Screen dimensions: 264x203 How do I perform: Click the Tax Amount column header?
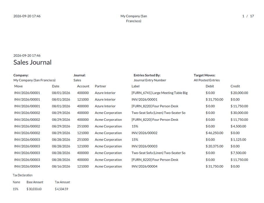(62, 182)
